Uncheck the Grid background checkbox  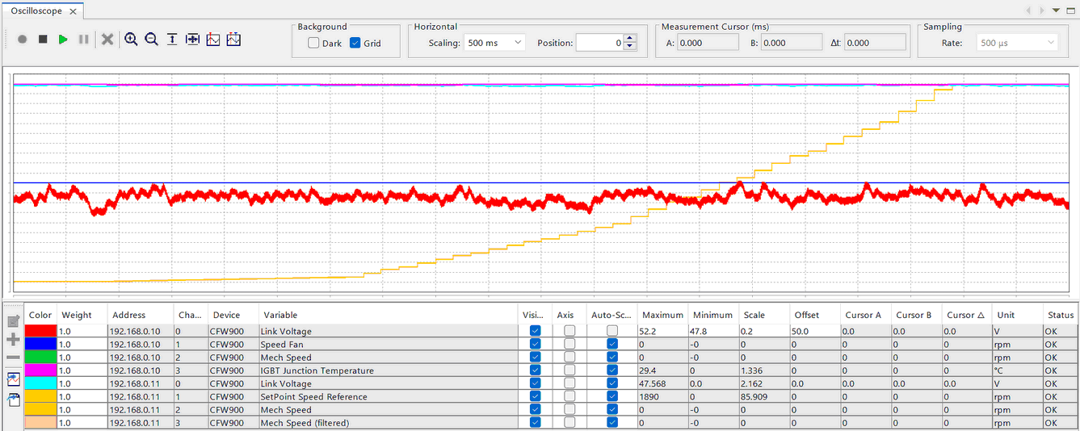[x=355, y=44]
